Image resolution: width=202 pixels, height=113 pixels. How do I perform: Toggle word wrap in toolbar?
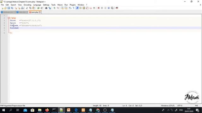click(x=70, y=8)
